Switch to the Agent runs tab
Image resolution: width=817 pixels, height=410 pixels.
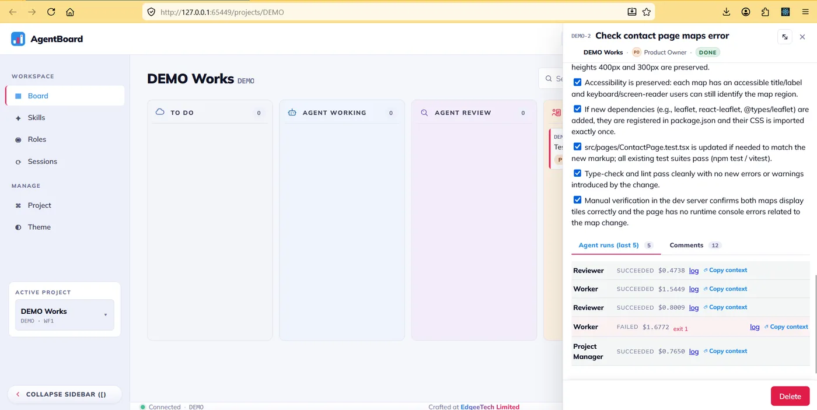616,246
